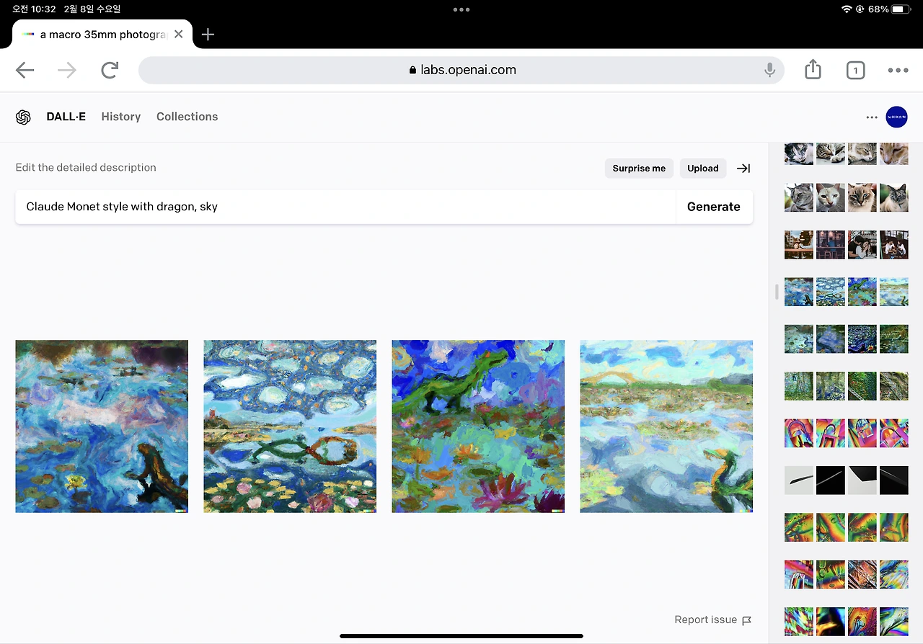Open second generated image with starry swirl sky

(x=290, y=426)
